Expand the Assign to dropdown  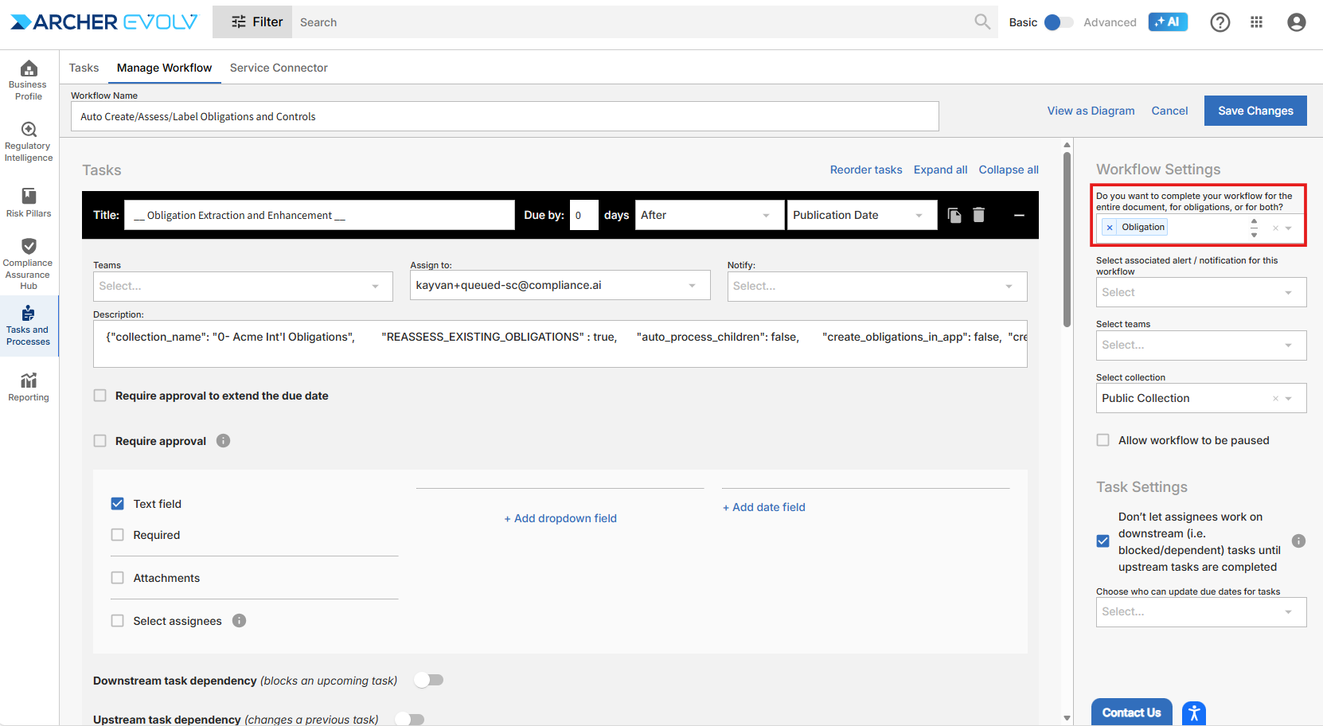point(559,286)
